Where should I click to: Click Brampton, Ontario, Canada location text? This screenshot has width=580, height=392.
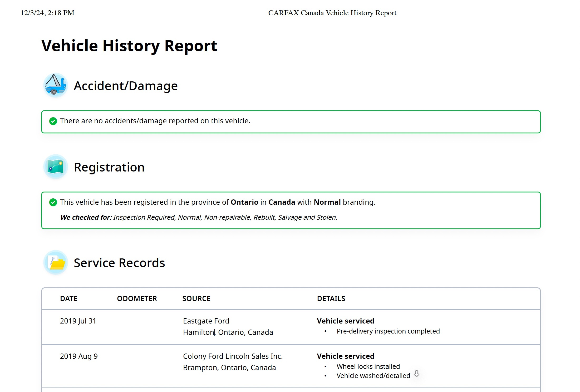tap(229, 367)
